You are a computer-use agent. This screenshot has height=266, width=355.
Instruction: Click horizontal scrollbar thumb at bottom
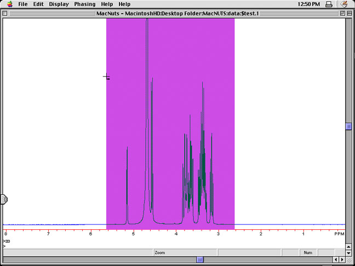[201, 259]
